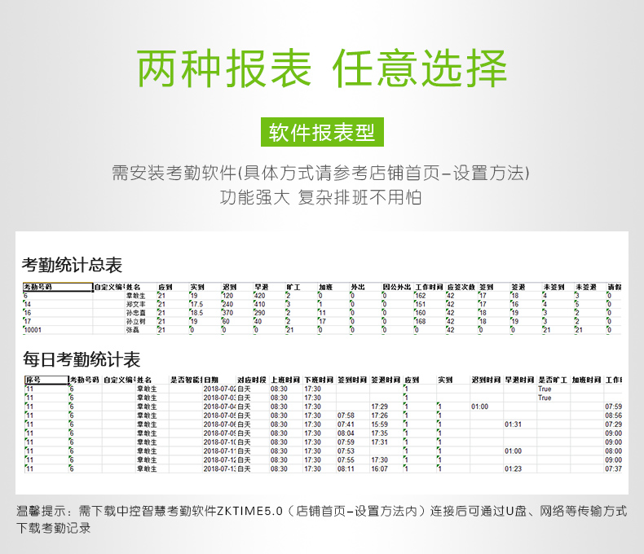Image resolution: width=644 pixels, height=554 pixels.
Task: Click the 01:31 early-leave time cell
Action: (x=513, y=424)
